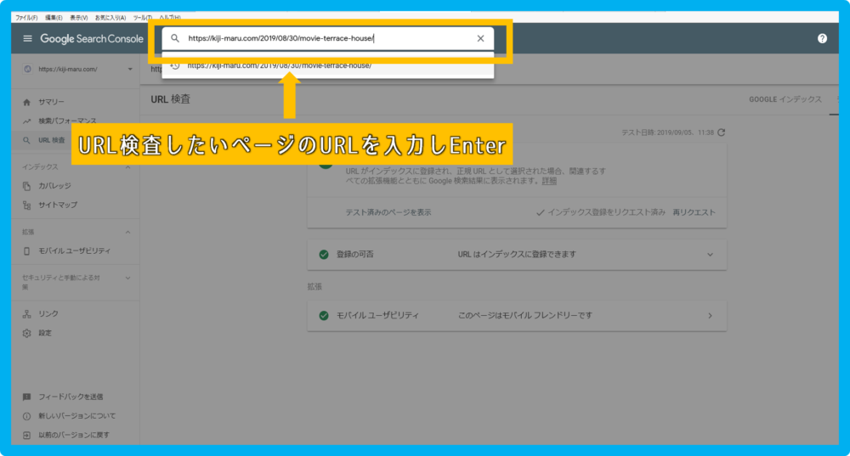Collapse the インデックス section

click(128, 166)
